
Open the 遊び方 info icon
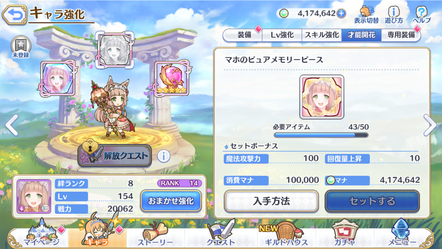coord(393,15)
